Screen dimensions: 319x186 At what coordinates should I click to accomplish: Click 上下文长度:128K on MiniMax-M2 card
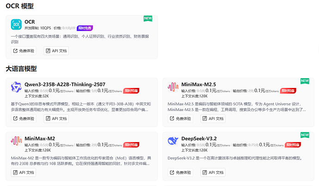click(x=37, y=150)
